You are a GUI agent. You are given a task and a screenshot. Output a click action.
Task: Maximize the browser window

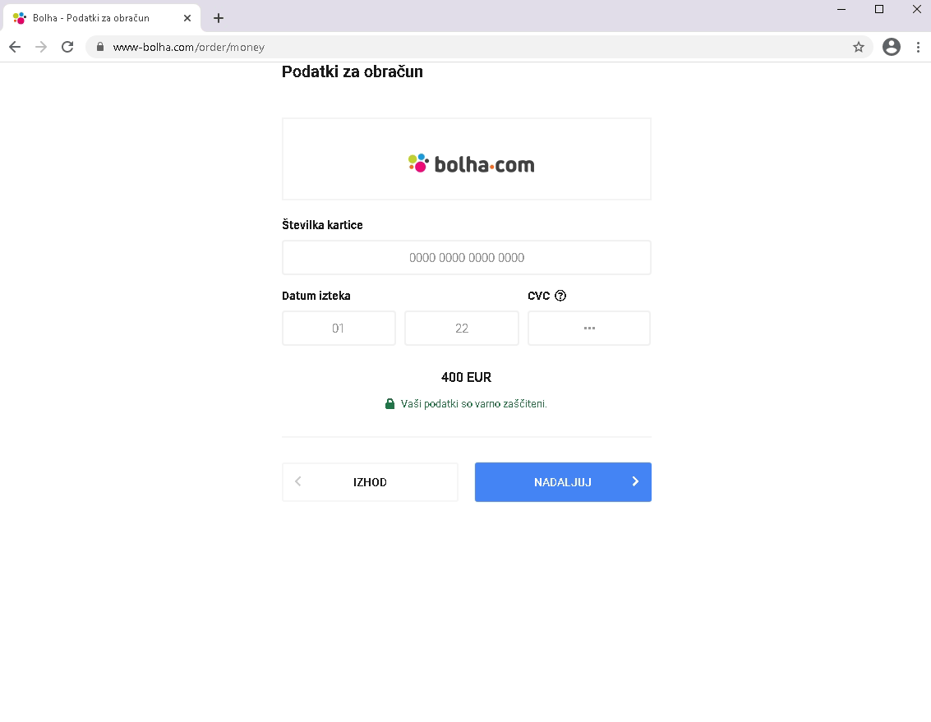[879, 9]
